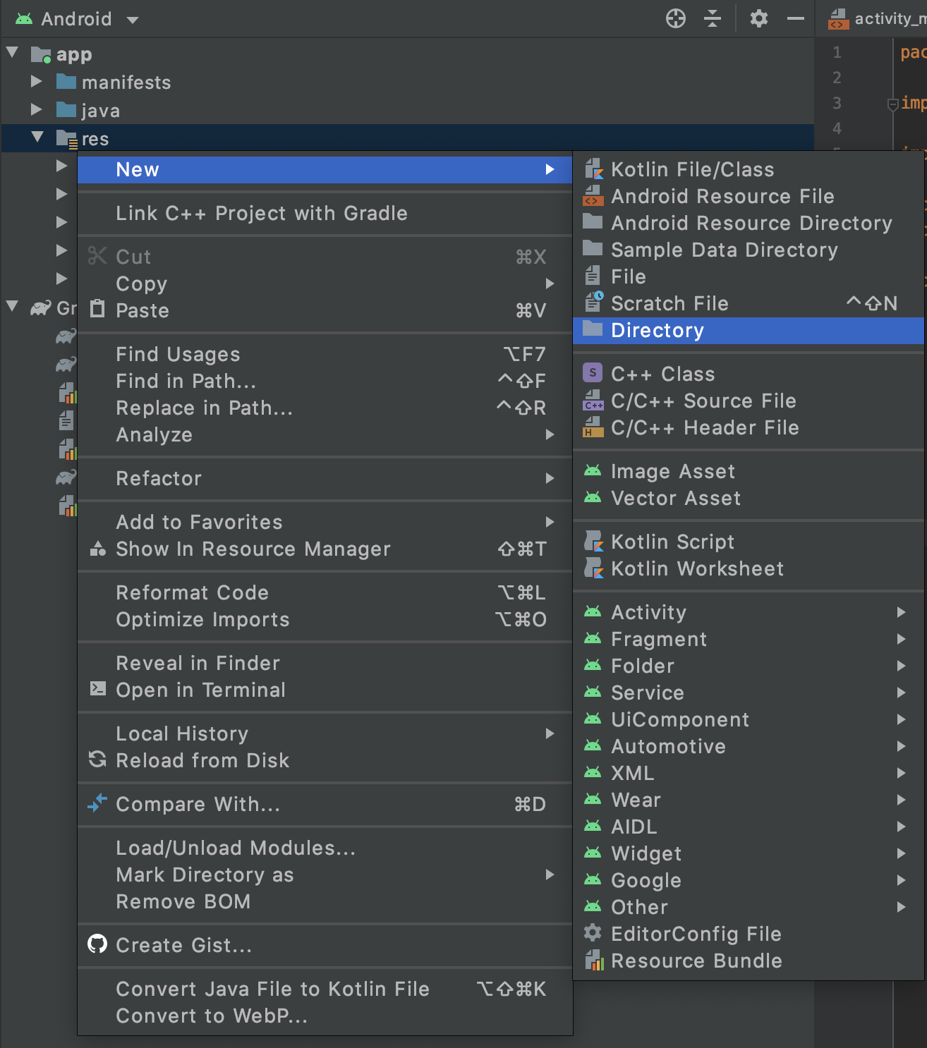Choose Scratch File
This screenshot has height=1048, width=927.
[x=749, y=304]
